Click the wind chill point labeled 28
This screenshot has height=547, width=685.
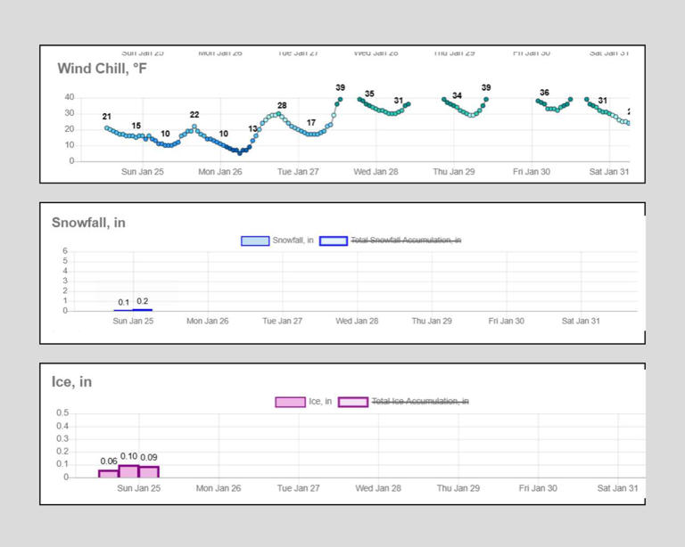pos(279,114)
